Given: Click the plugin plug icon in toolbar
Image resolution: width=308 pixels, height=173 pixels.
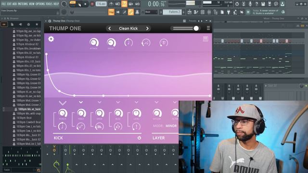Looking at the screenshot, I should click(229, 12).
